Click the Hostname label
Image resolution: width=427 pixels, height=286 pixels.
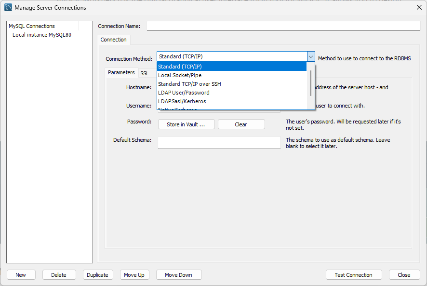(x=139, y=87)
